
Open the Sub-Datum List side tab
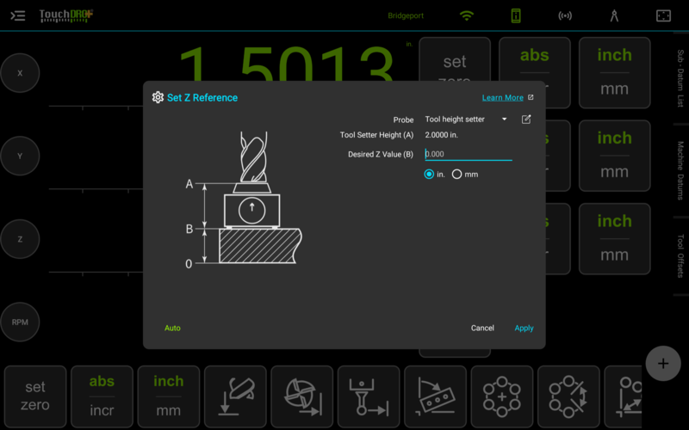680,78
